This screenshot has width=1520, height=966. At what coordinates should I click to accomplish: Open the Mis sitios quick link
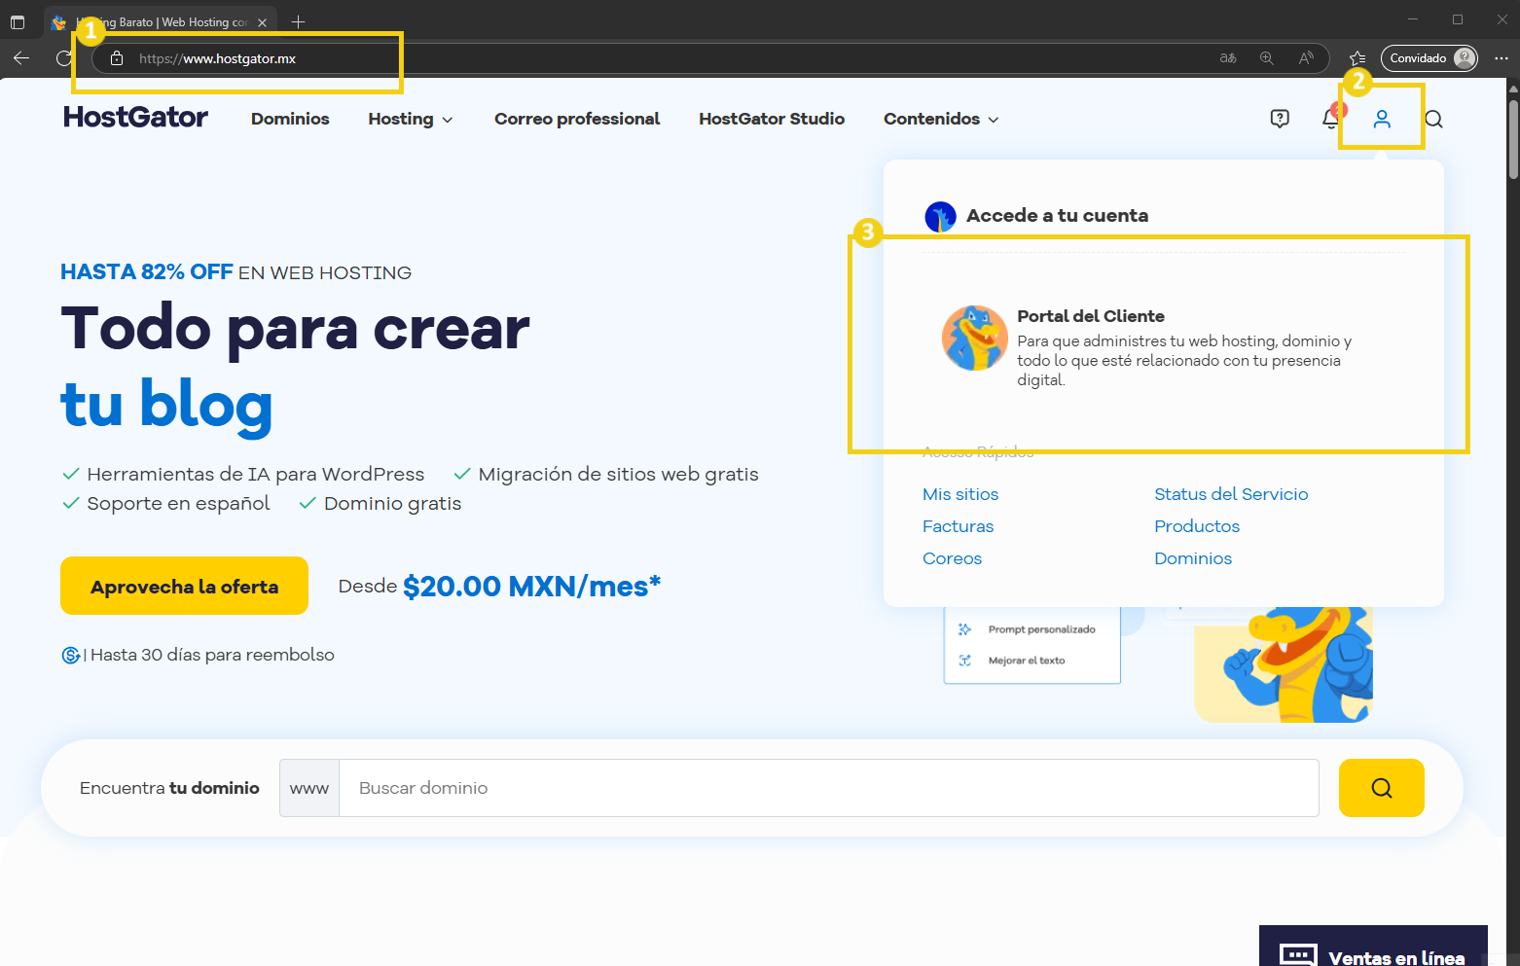pos(960,494)
